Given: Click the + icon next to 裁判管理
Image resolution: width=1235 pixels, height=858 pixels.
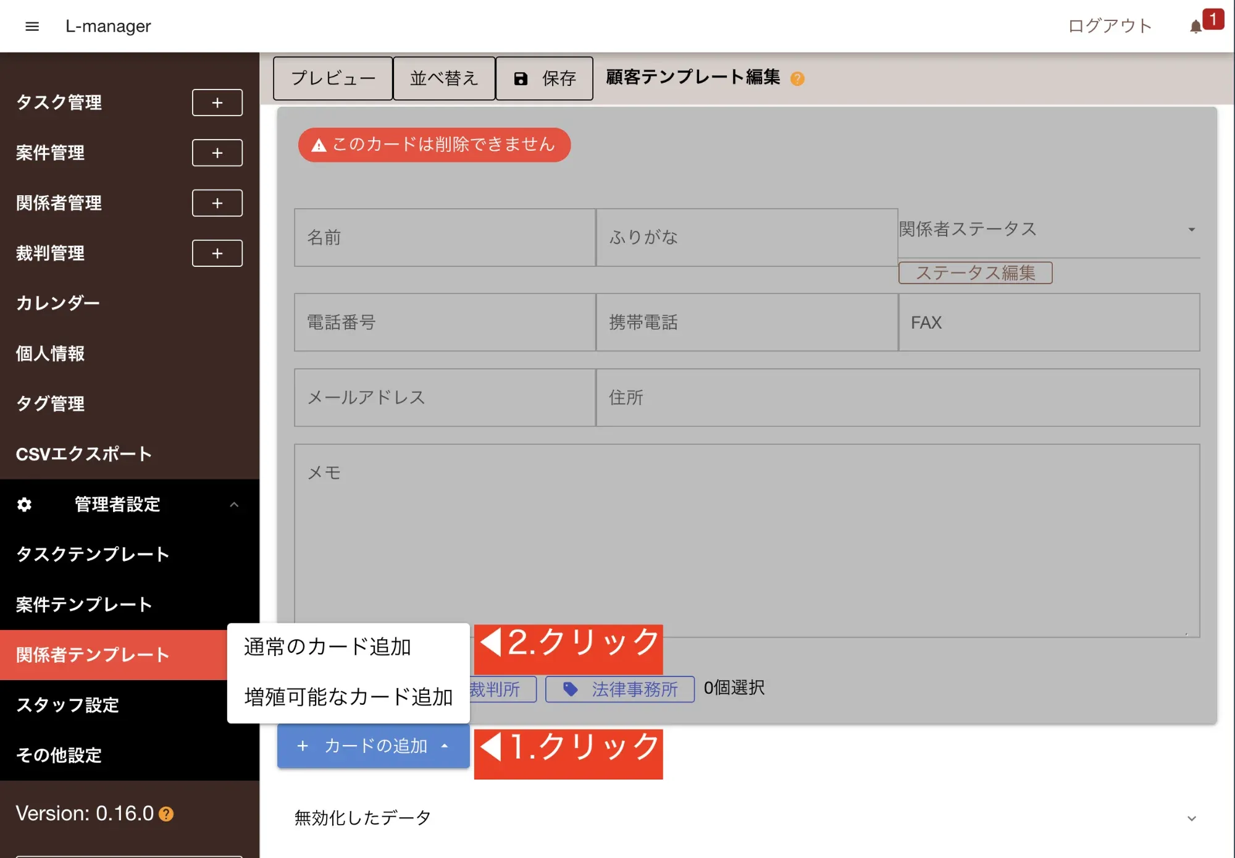Looking at the screenshot, I should click(217, 253).
